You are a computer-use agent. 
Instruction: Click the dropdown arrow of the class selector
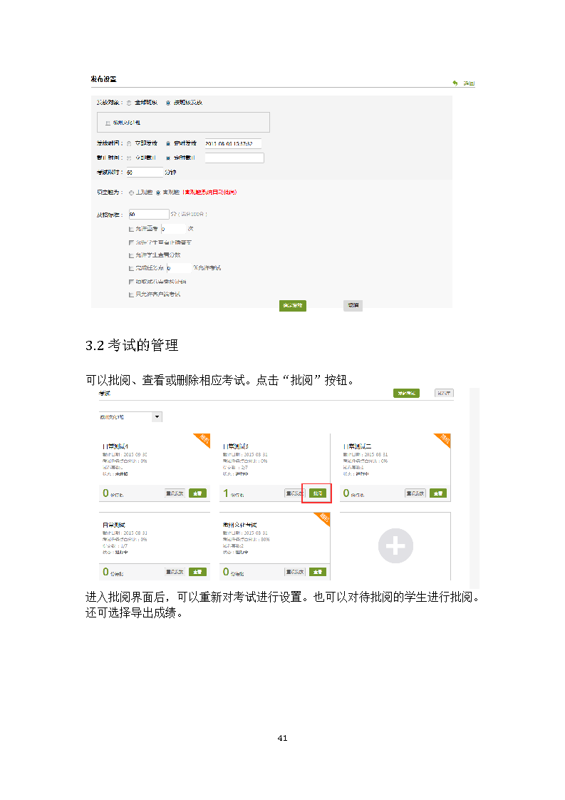157,417
